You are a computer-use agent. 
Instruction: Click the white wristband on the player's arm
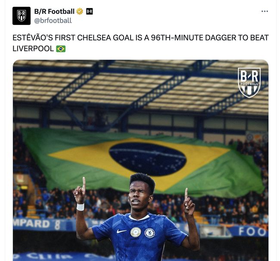pos(81,207)
